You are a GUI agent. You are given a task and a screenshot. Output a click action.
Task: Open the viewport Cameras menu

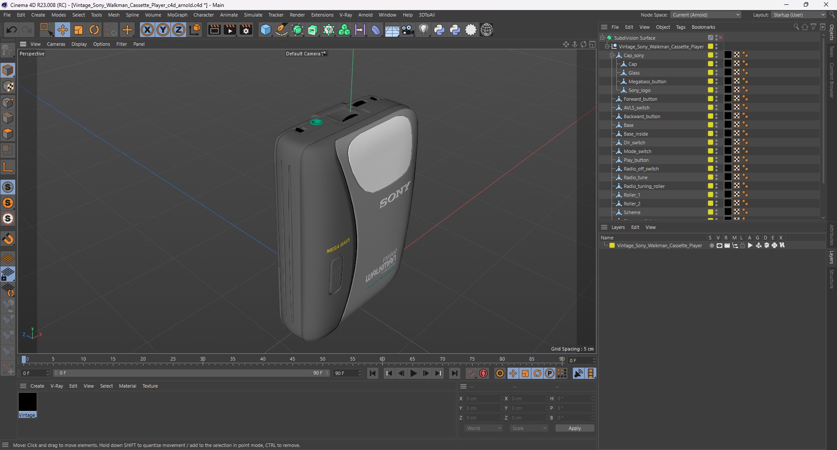tap(56, 44)
